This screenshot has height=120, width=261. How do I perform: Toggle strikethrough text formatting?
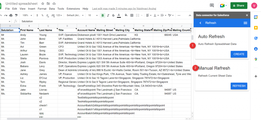pyautogui.click(x=113, y=16)
